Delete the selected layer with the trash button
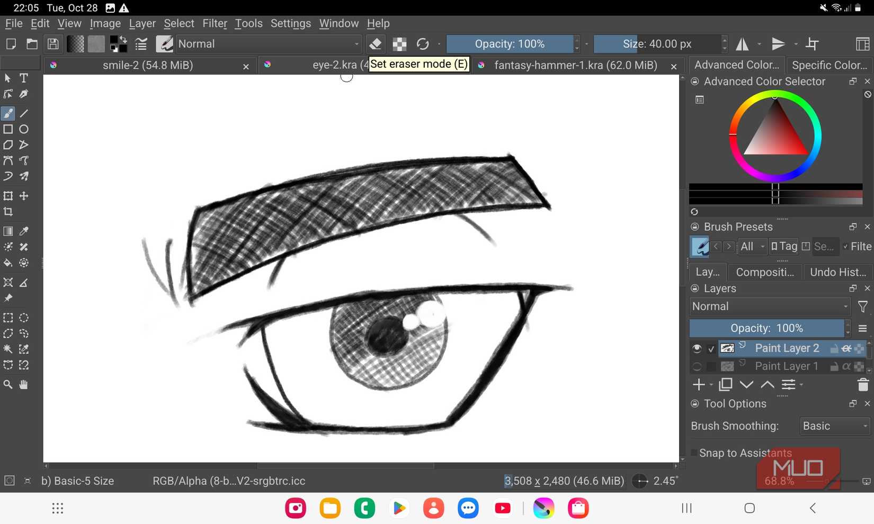Screen dimensions: 874x524 [863, 385]
